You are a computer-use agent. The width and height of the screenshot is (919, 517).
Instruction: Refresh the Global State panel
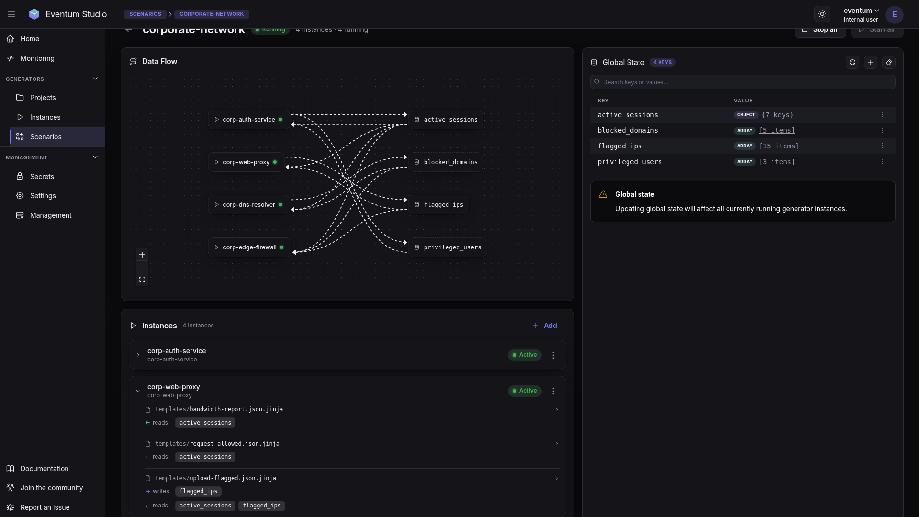point(852,62)
